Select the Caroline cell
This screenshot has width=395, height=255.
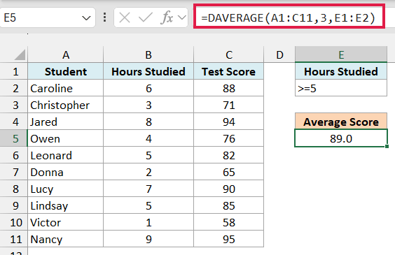point(66,89)
